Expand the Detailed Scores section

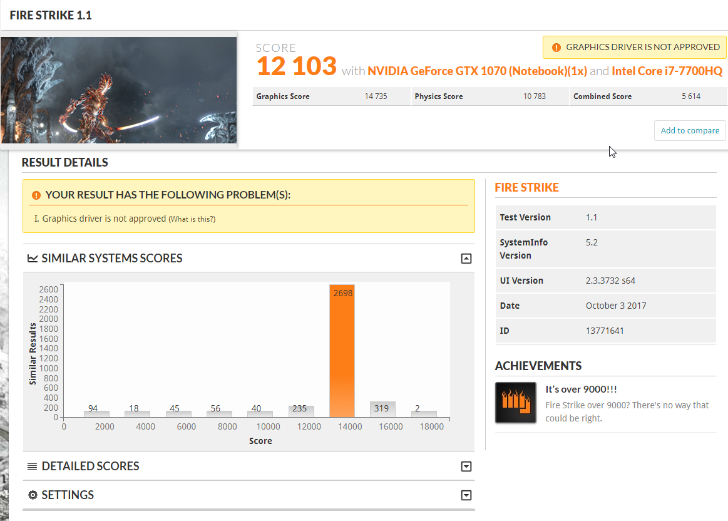pyautogui.click(x=466, y=467)
